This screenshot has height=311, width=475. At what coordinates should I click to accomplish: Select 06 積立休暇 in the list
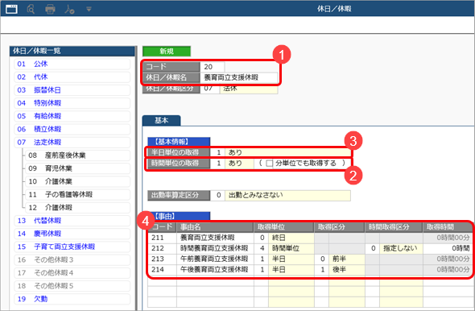click(x=72, y=129)
